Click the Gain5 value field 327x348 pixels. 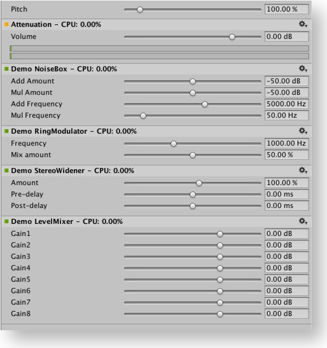tap(286, 279)
